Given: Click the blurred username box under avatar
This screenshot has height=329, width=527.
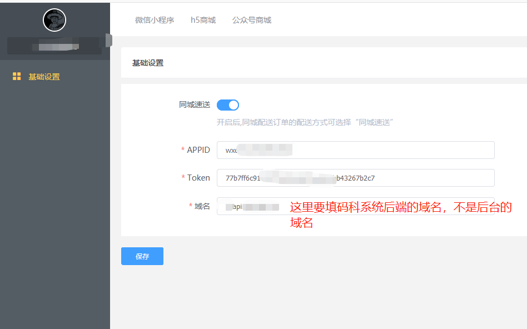Looking at the screenshot, I should 54,46.
